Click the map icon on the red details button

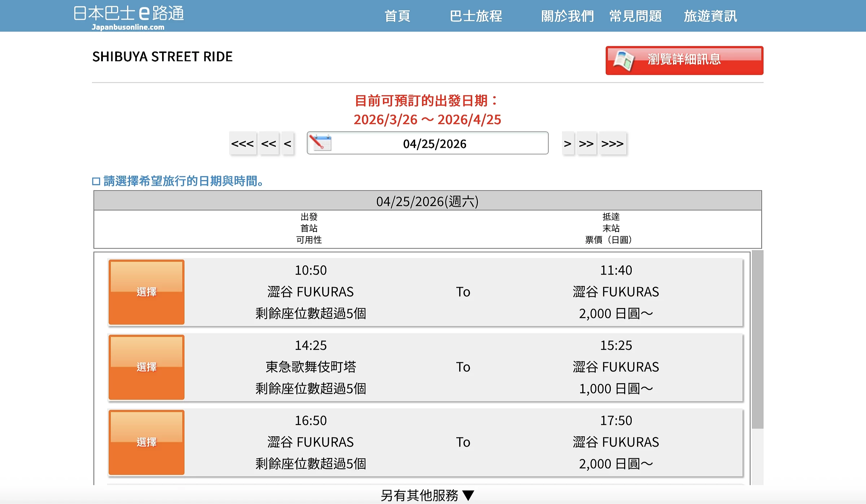tap(623, 60)
